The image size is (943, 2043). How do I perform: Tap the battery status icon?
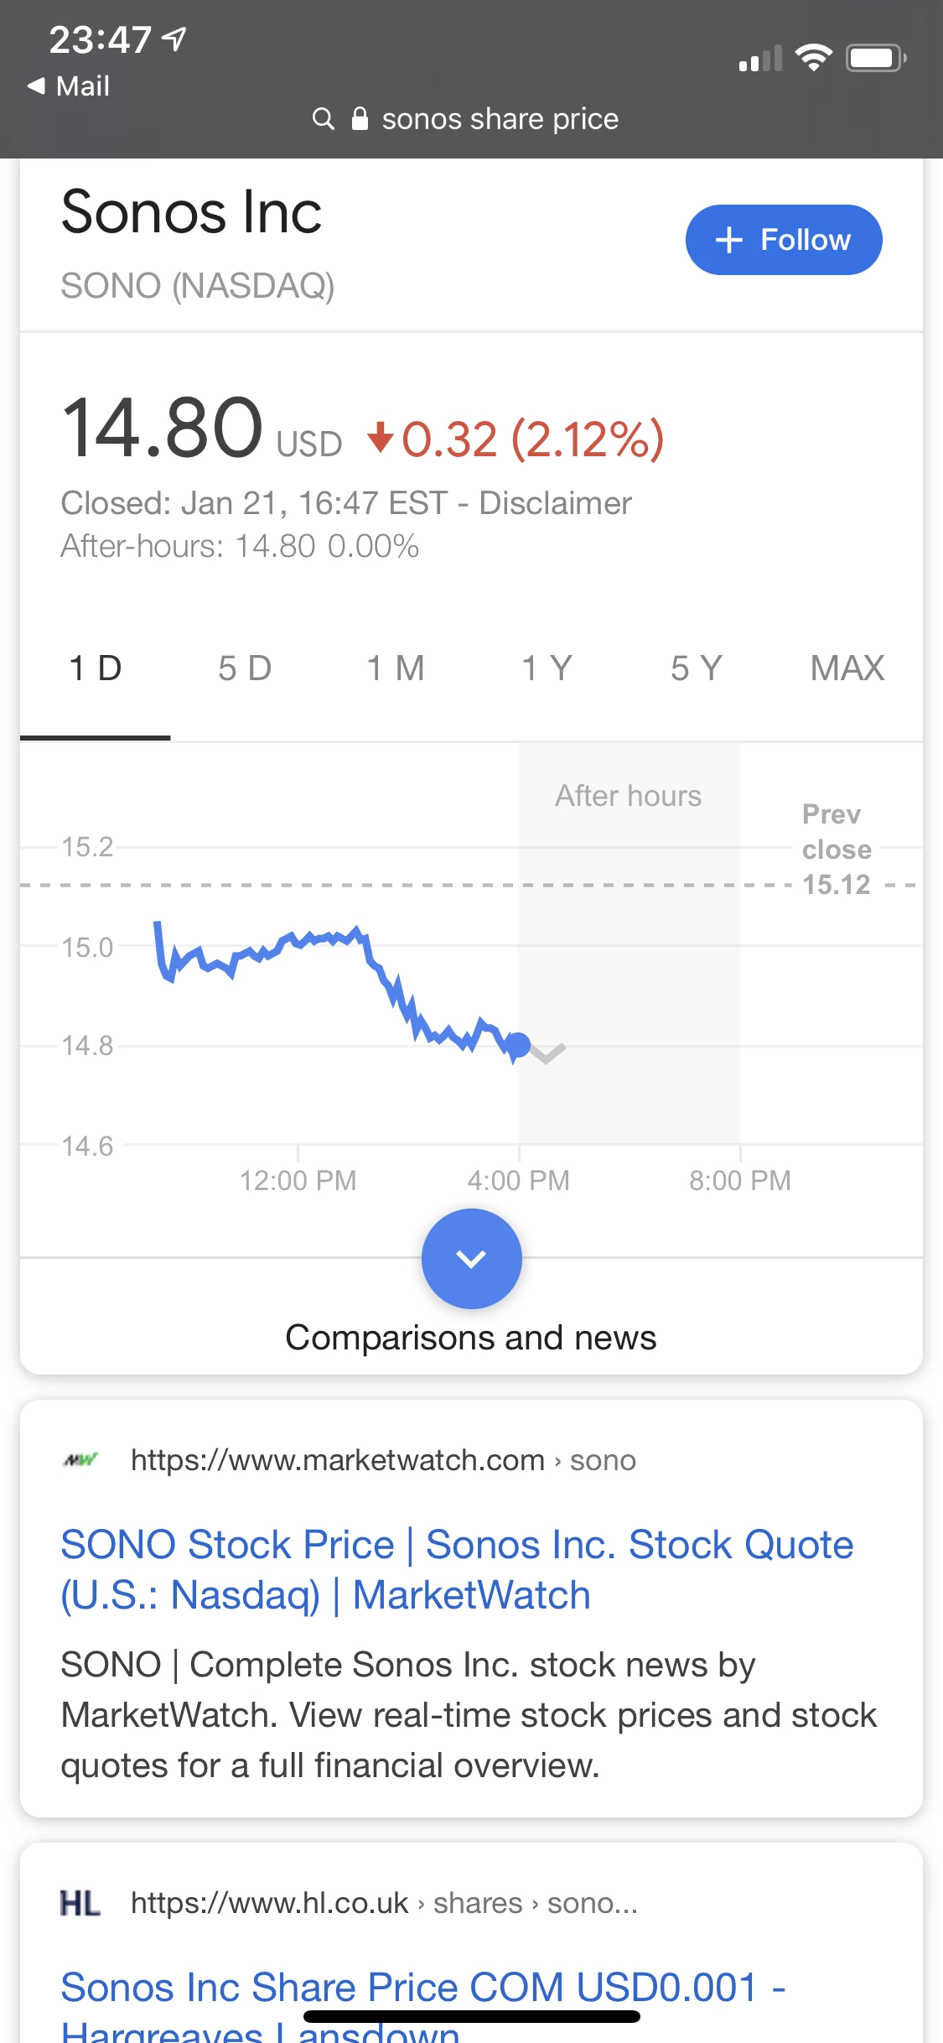(875, 58)
